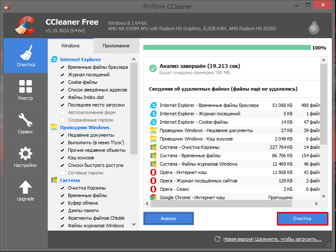Click the Piriform pear logo icon
Viewport: 336px width, 252px height.
click(313, 26)
